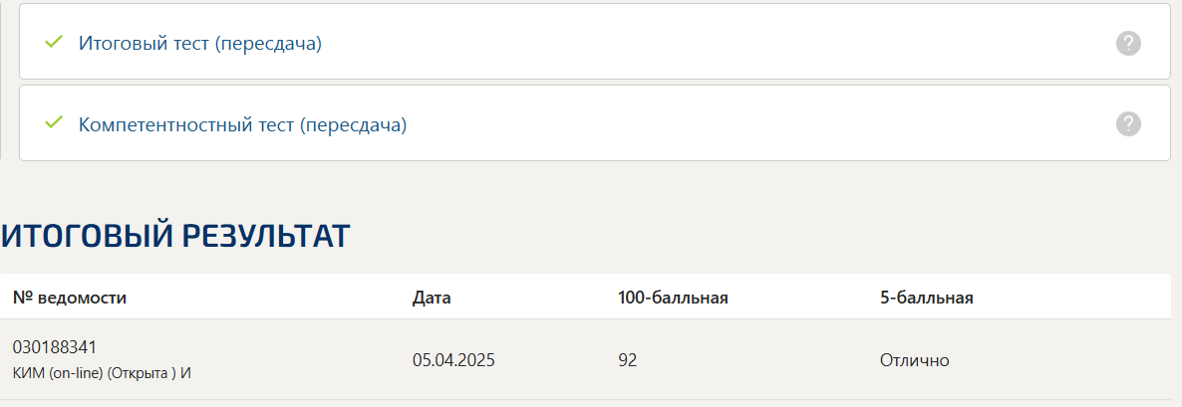Select the Компетентностный тест (пересдача) card panel
This screenshot has width=1182, height=407.
tap(595, 122)
